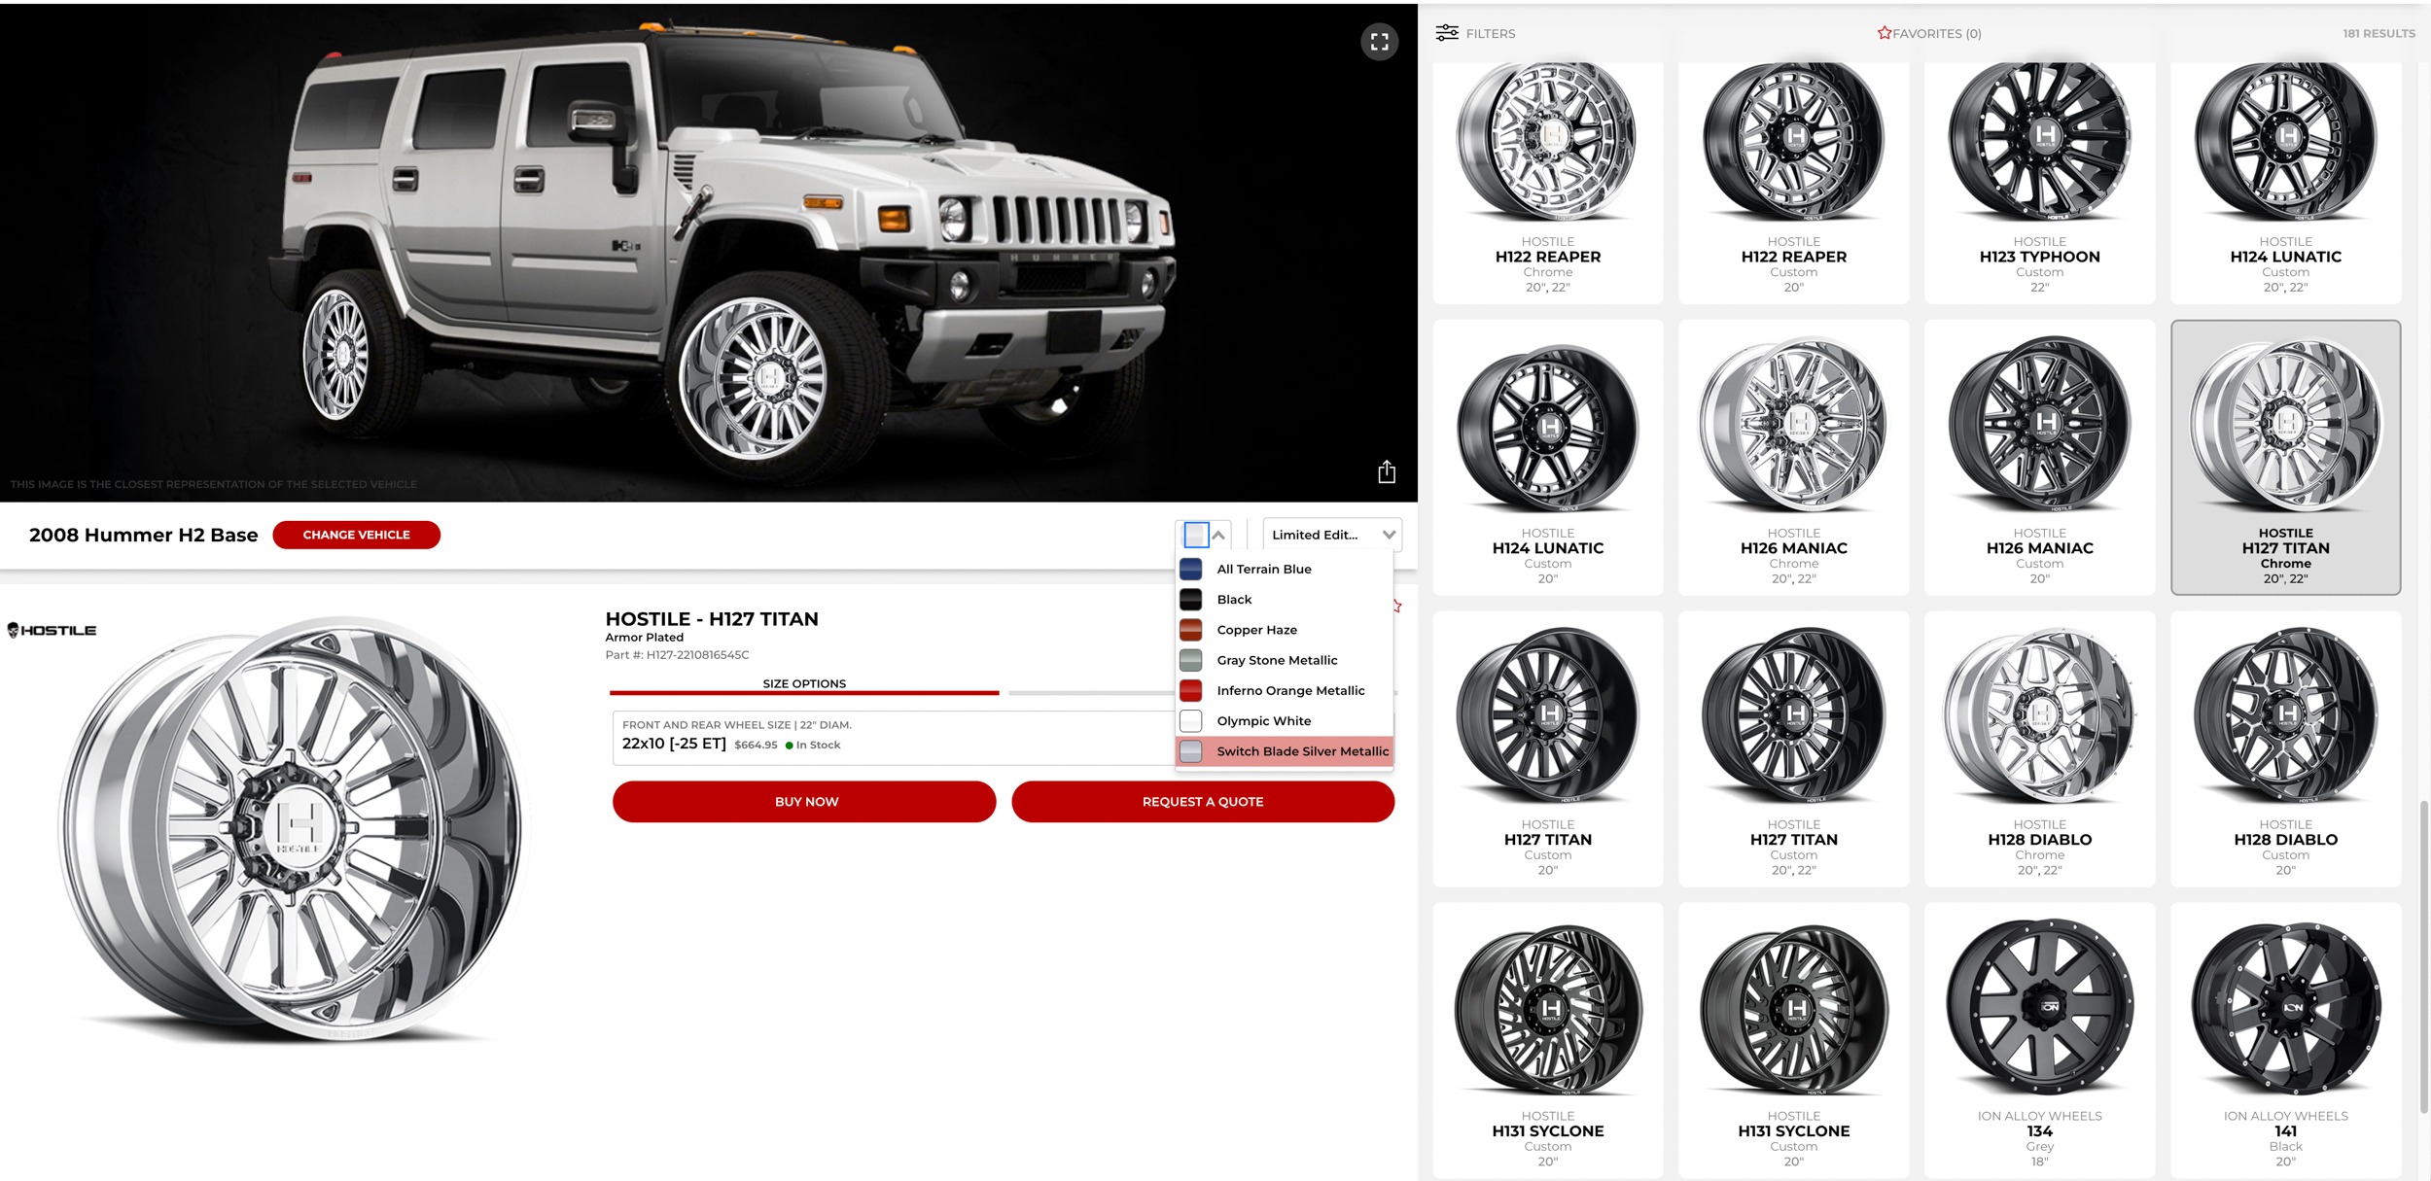This screenshot has height=1181, width=2431.
Task: Open the Limited Edition dropdown
Action: pyautogui.click(x=1332, y=535)
